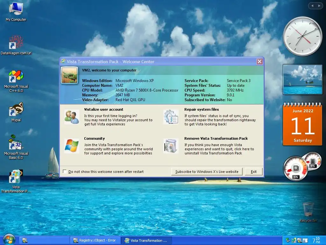This screenshot has width=326, height=245.
Task: Click the second system tray icon
Action: [294, 241]
